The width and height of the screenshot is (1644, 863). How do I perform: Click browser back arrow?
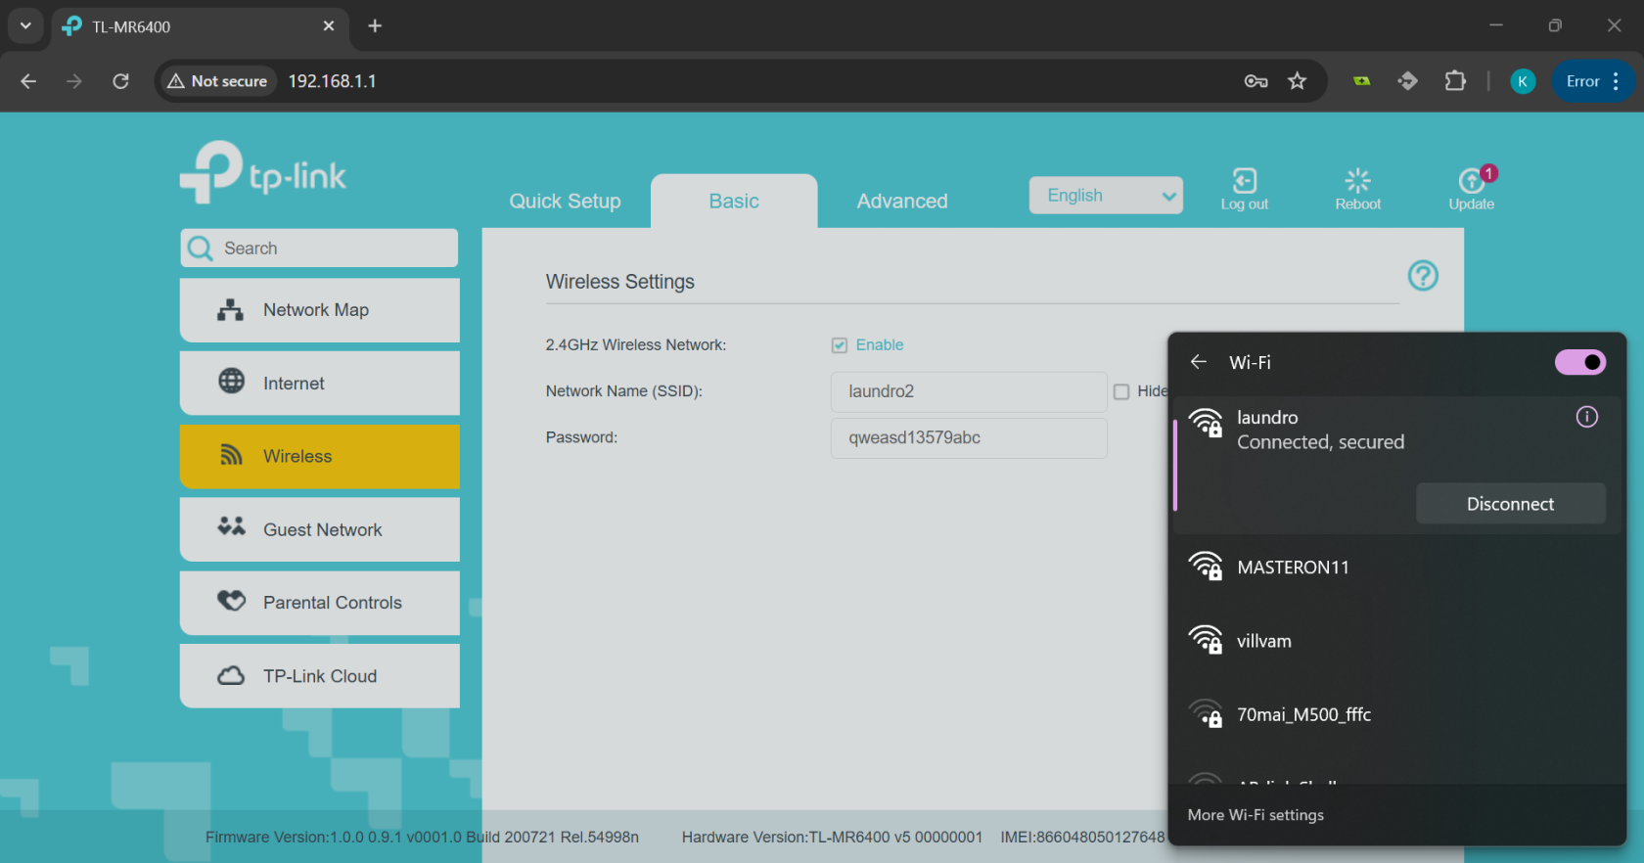pos(28,81)
